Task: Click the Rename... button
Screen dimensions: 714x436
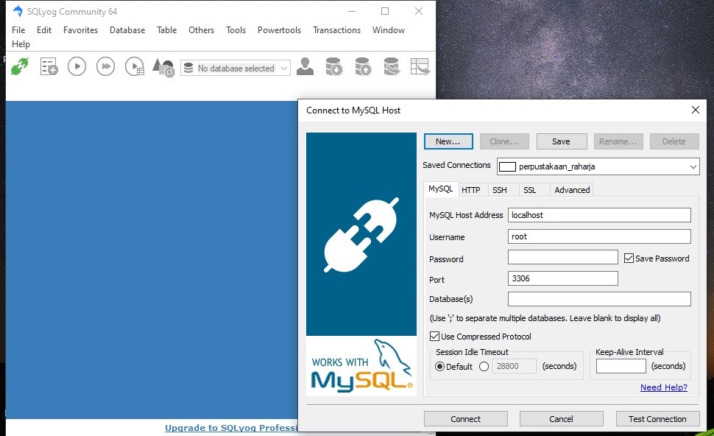Action: pos(618,141)
